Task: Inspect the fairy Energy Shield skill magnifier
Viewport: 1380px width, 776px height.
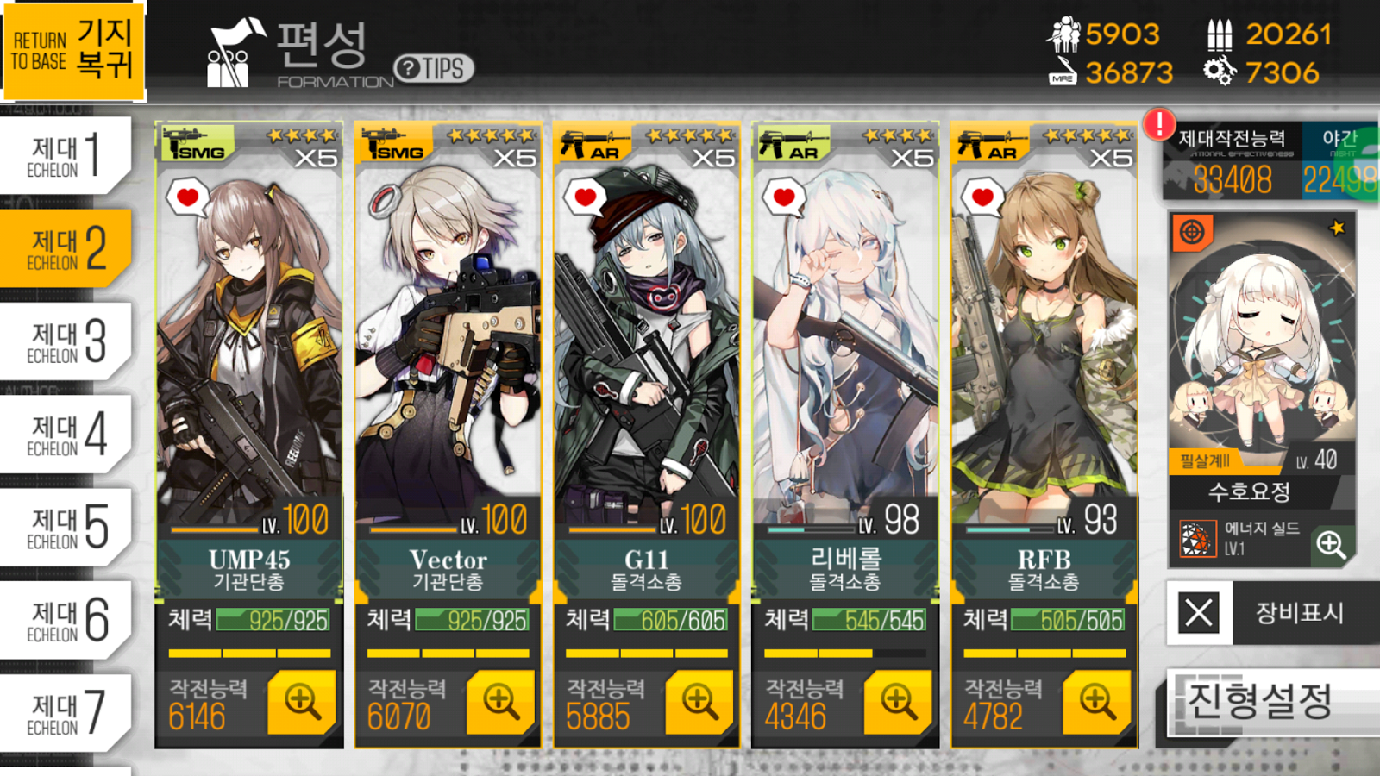Action: [1331, 544]
